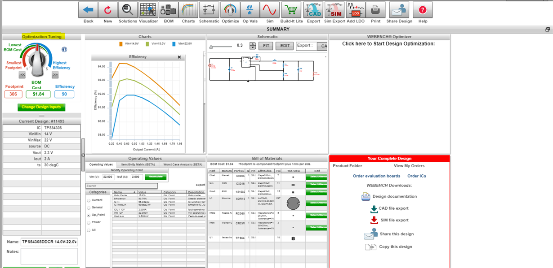The height and width of the screenshot is (268, 553).
Task: Click the Design documentation printer icon
Action: (x=366, y=196)
